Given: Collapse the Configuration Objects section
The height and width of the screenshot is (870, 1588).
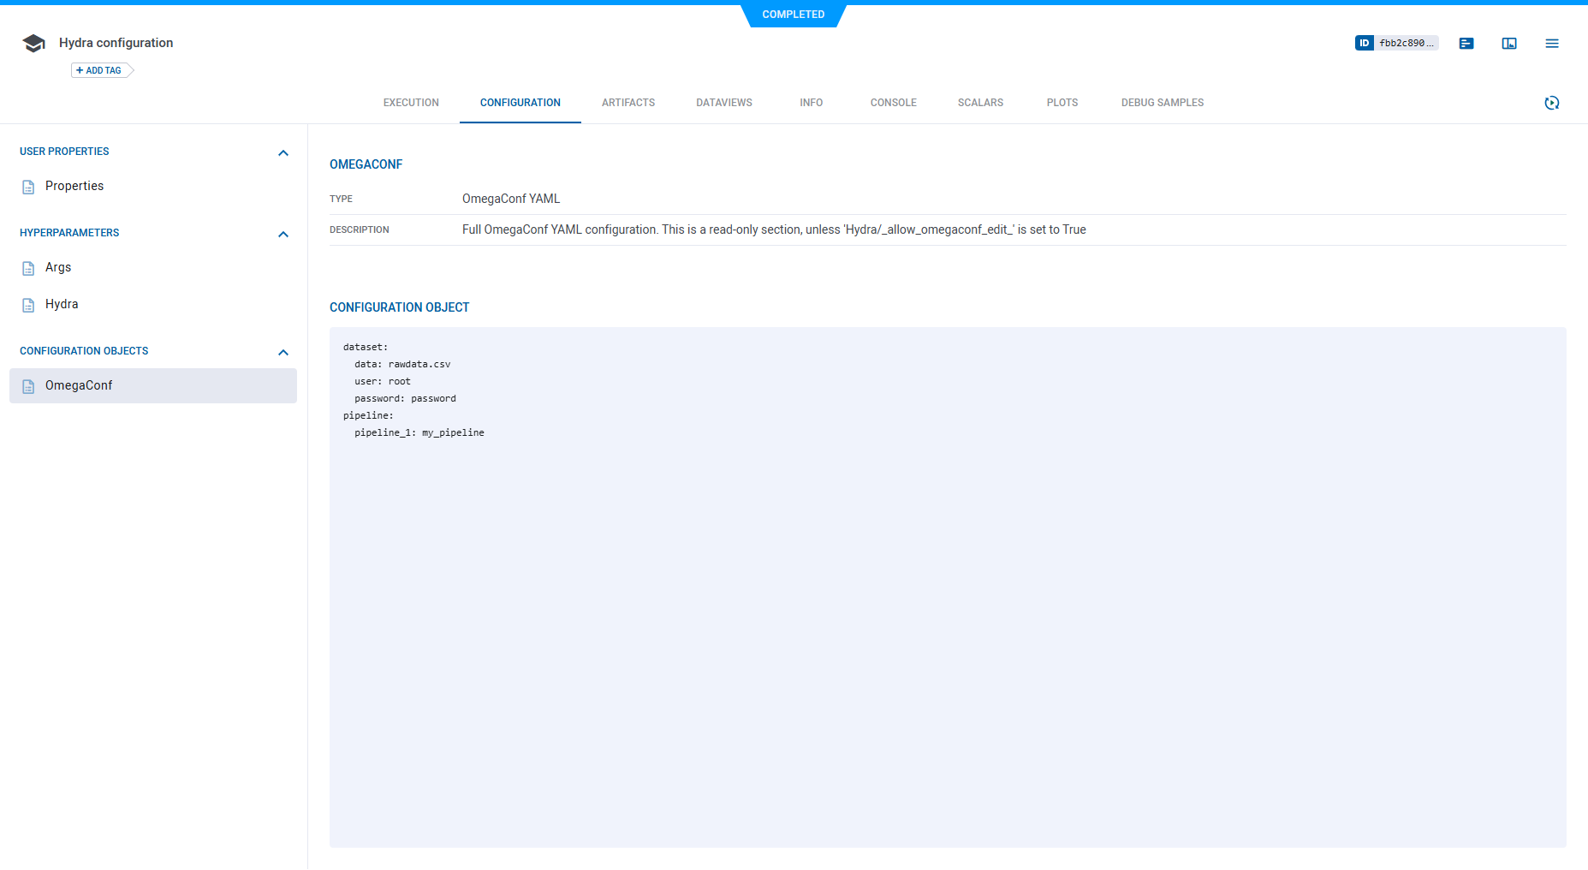Looking at the screenshot, I should point(283,352).
